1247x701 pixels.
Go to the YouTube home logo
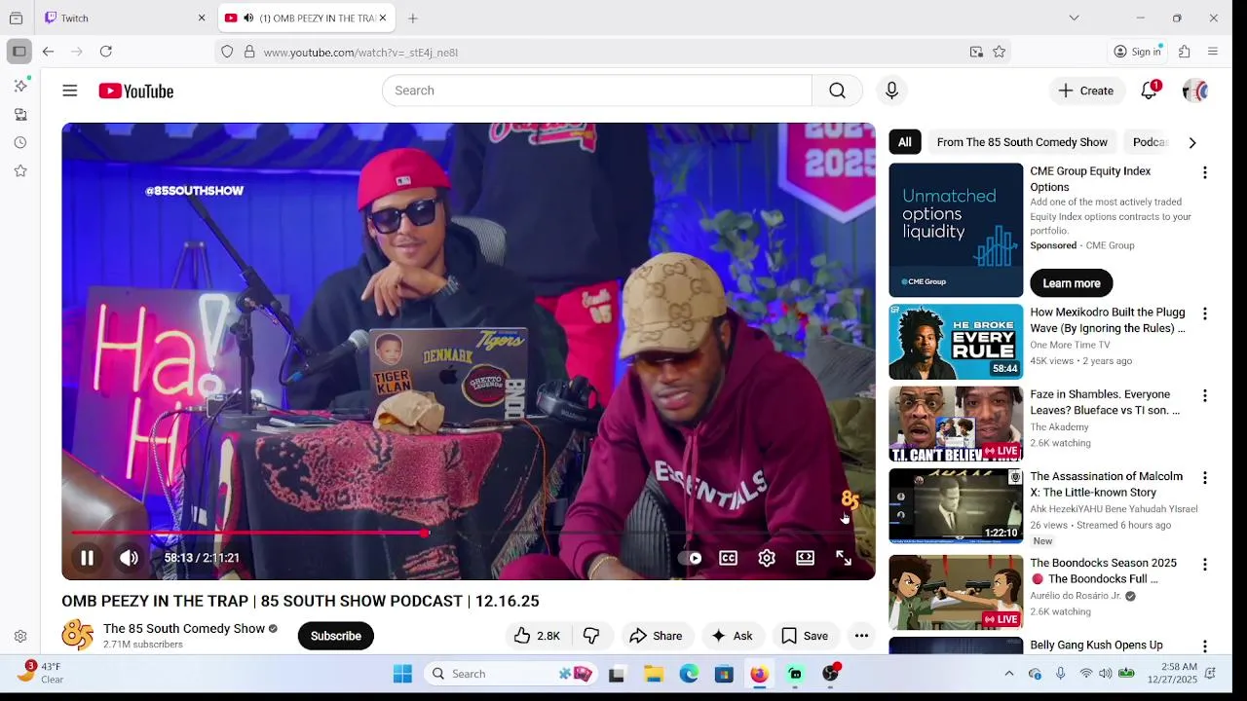(x=136, y=91)
